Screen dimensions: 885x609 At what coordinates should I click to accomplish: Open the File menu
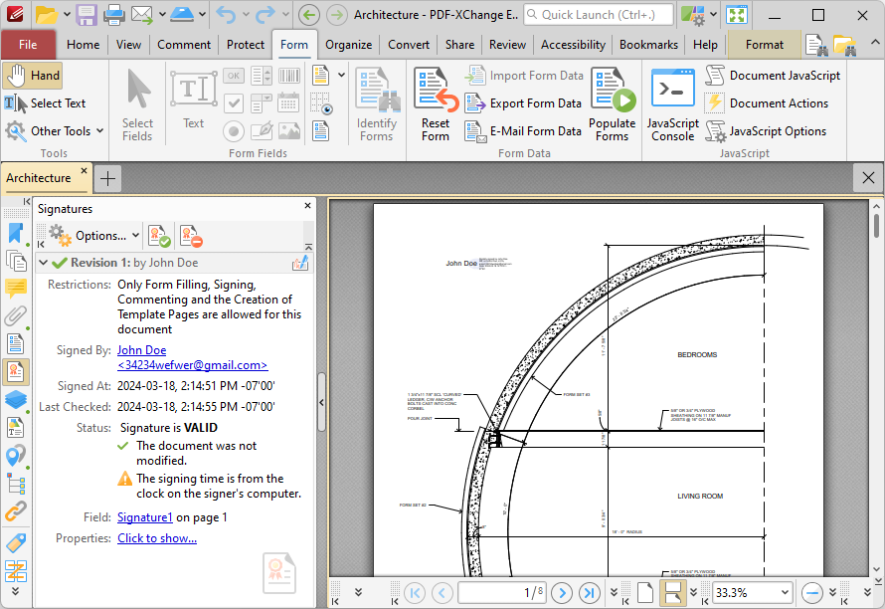[28, 45]
